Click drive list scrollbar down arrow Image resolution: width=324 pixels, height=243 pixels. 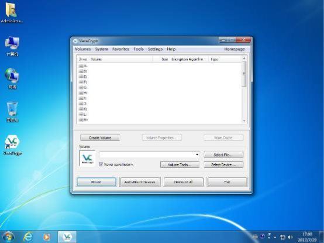tap(244, 121)
